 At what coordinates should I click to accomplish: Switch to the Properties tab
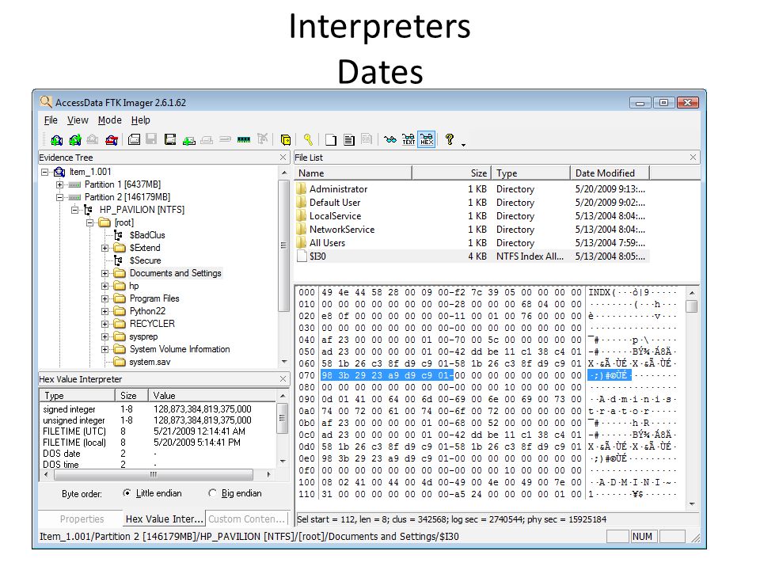pyautogui.click(x=82, y=519)
